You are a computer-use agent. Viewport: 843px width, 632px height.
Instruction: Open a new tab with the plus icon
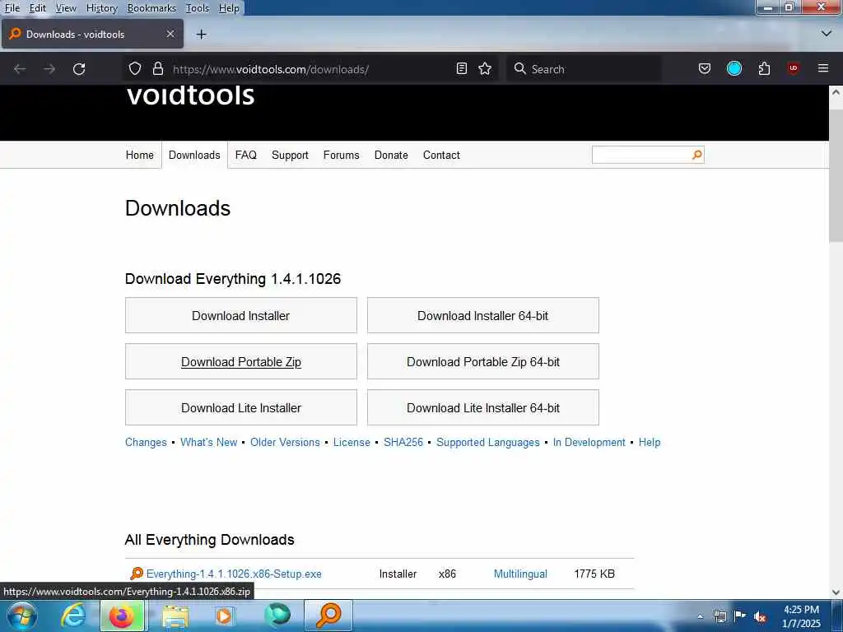[201, 35]
